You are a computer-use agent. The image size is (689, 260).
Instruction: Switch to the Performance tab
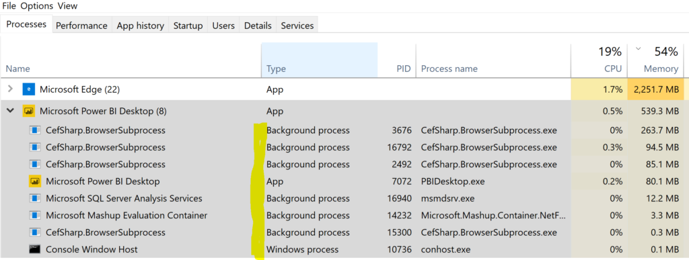[81, 26]
